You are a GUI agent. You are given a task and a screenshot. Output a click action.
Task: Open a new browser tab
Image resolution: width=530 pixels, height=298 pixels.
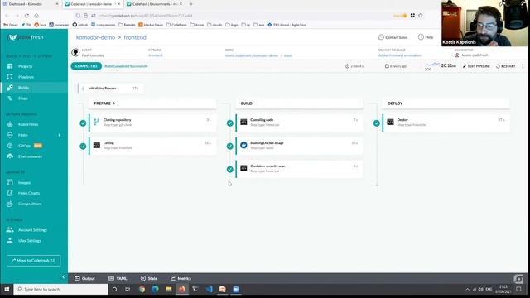click(x=191, y=4)
